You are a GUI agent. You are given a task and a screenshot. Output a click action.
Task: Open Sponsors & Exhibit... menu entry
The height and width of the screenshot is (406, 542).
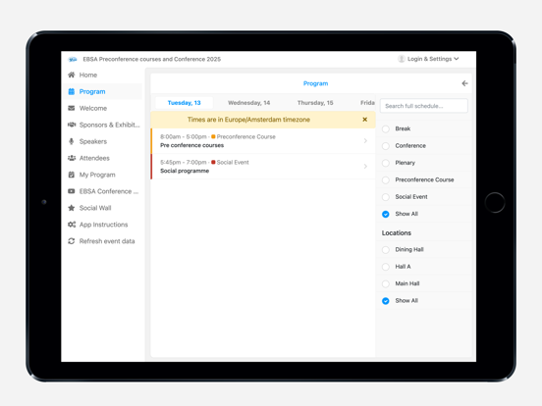point(103,125)
